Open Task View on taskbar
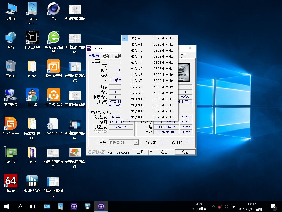This screenshot has height=212, width=282. click(x=33, y=206)
